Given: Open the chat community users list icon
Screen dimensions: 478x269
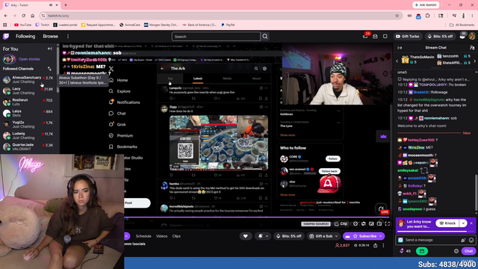Looking at the screenshot, I should point(472,48).
